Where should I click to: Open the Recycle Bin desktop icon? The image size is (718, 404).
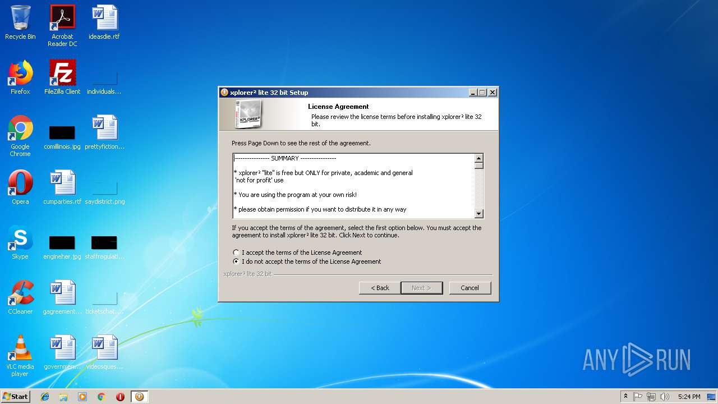point(20,23)
